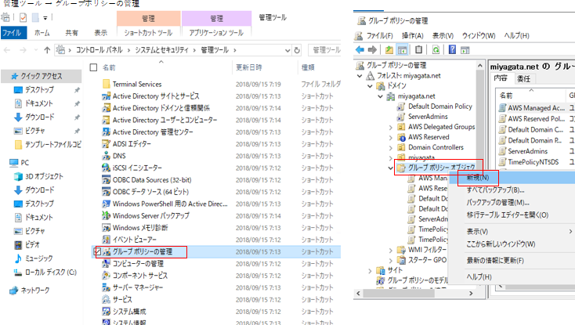This screenshot has width=575, height=325.
Task: Expand the AWS Delegated Groups node
Action: 391,127
